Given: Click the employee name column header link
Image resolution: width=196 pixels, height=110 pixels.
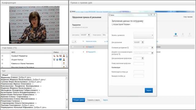Looking at the screenshot, I should click(x=91, y=42).
